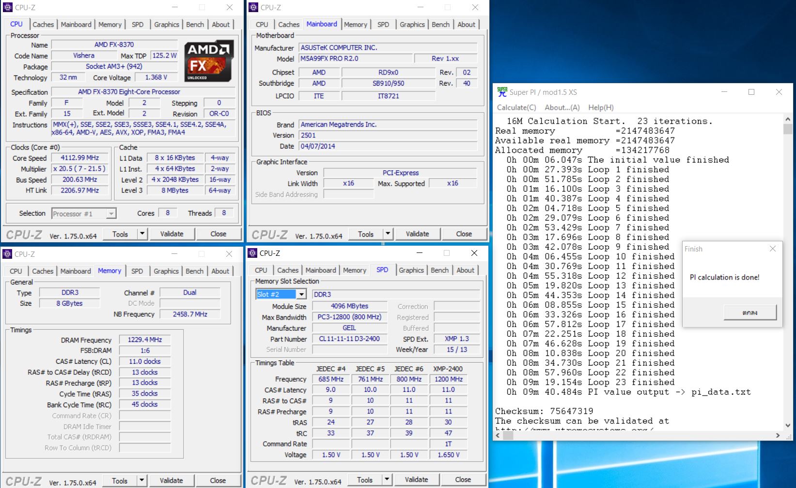Switch to Bench tab in the SPD window

pyautogui.click(x=439, y=270)
